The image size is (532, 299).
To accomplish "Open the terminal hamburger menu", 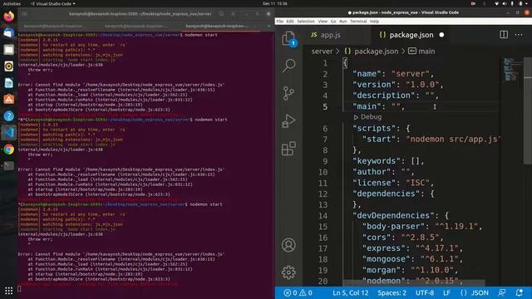I will [233, 14].
